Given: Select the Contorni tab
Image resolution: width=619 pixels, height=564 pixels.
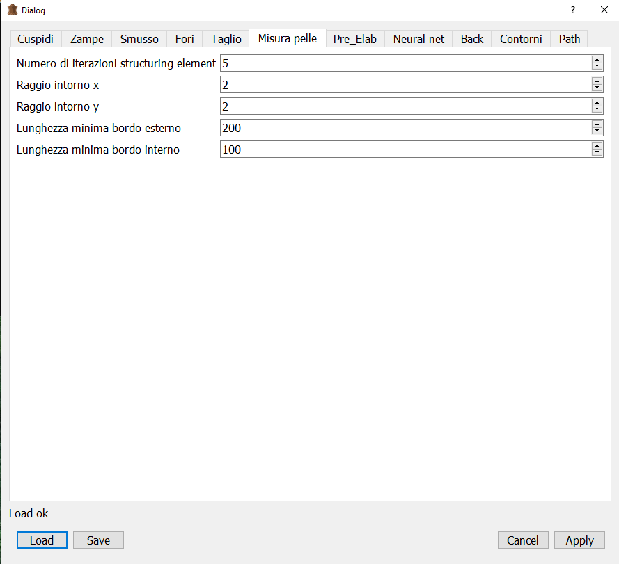Looking at the screenshot, I should pos(521,39).
